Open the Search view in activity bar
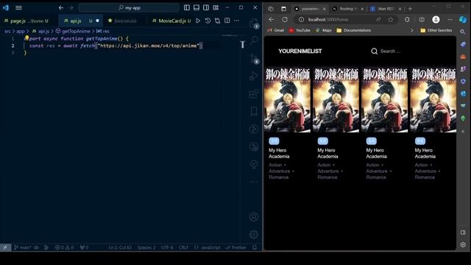Image resolution: width=471 pixels, height=265 pixels. pos(254,40)
